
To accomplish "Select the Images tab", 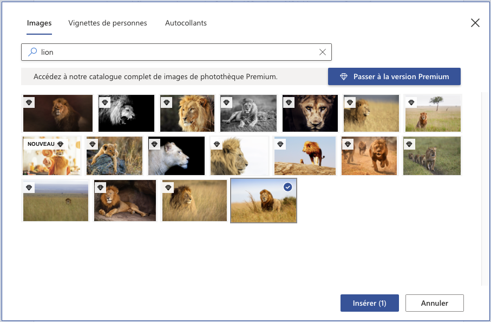I will point(39,23).
